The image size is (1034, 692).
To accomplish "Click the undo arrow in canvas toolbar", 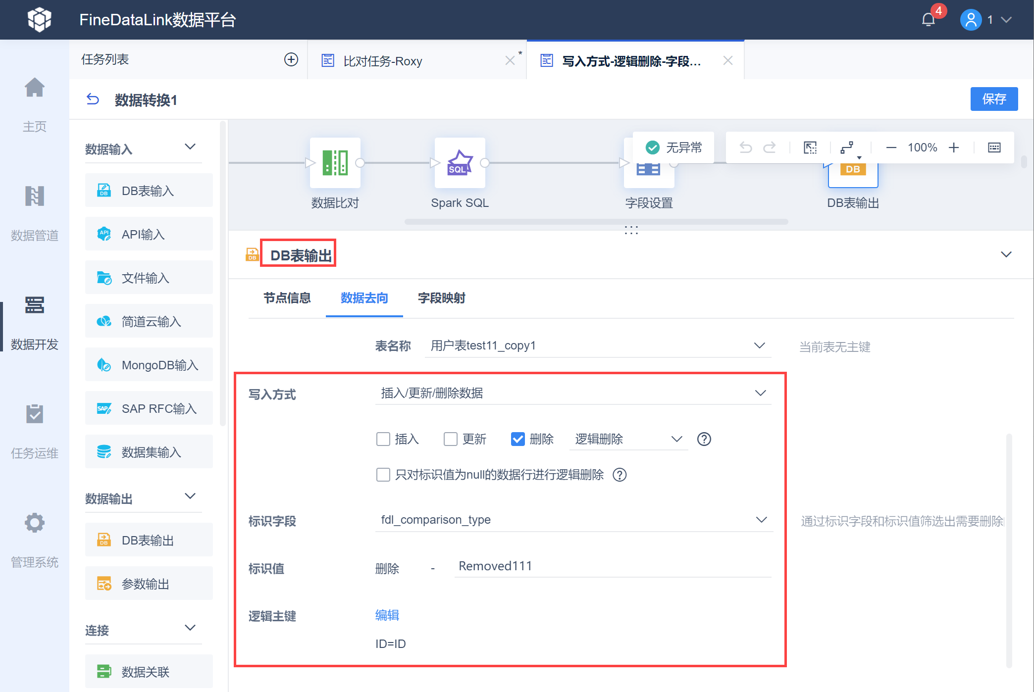I will 745,148.
